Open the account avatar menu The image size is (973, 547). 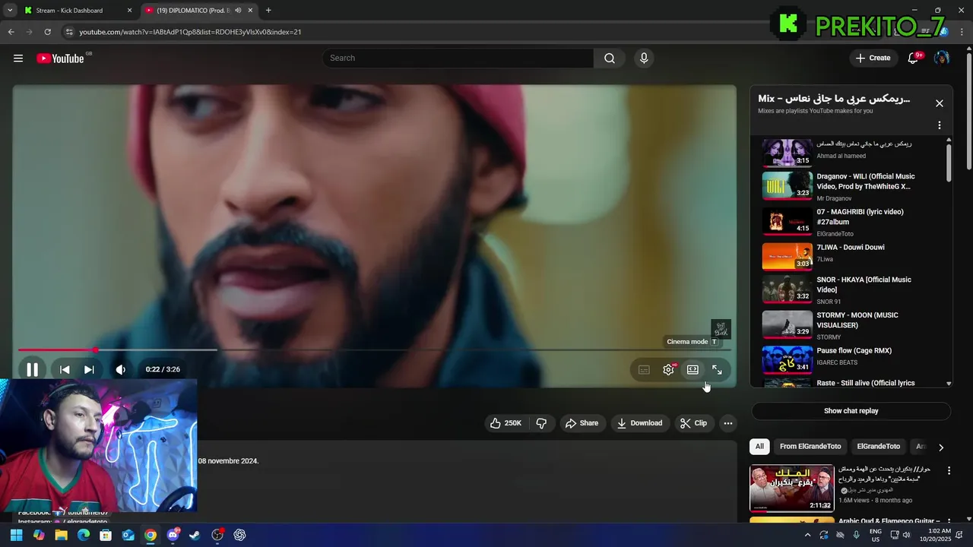[x=941, y=58]
